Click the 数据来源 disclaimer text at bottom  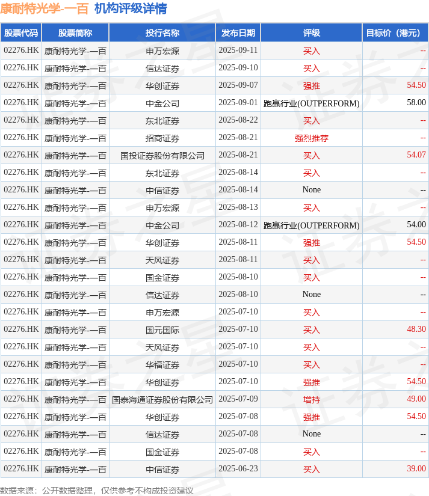[97, 491]
